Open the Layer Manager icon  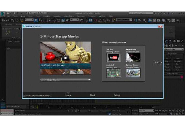[x=145, y=20]
